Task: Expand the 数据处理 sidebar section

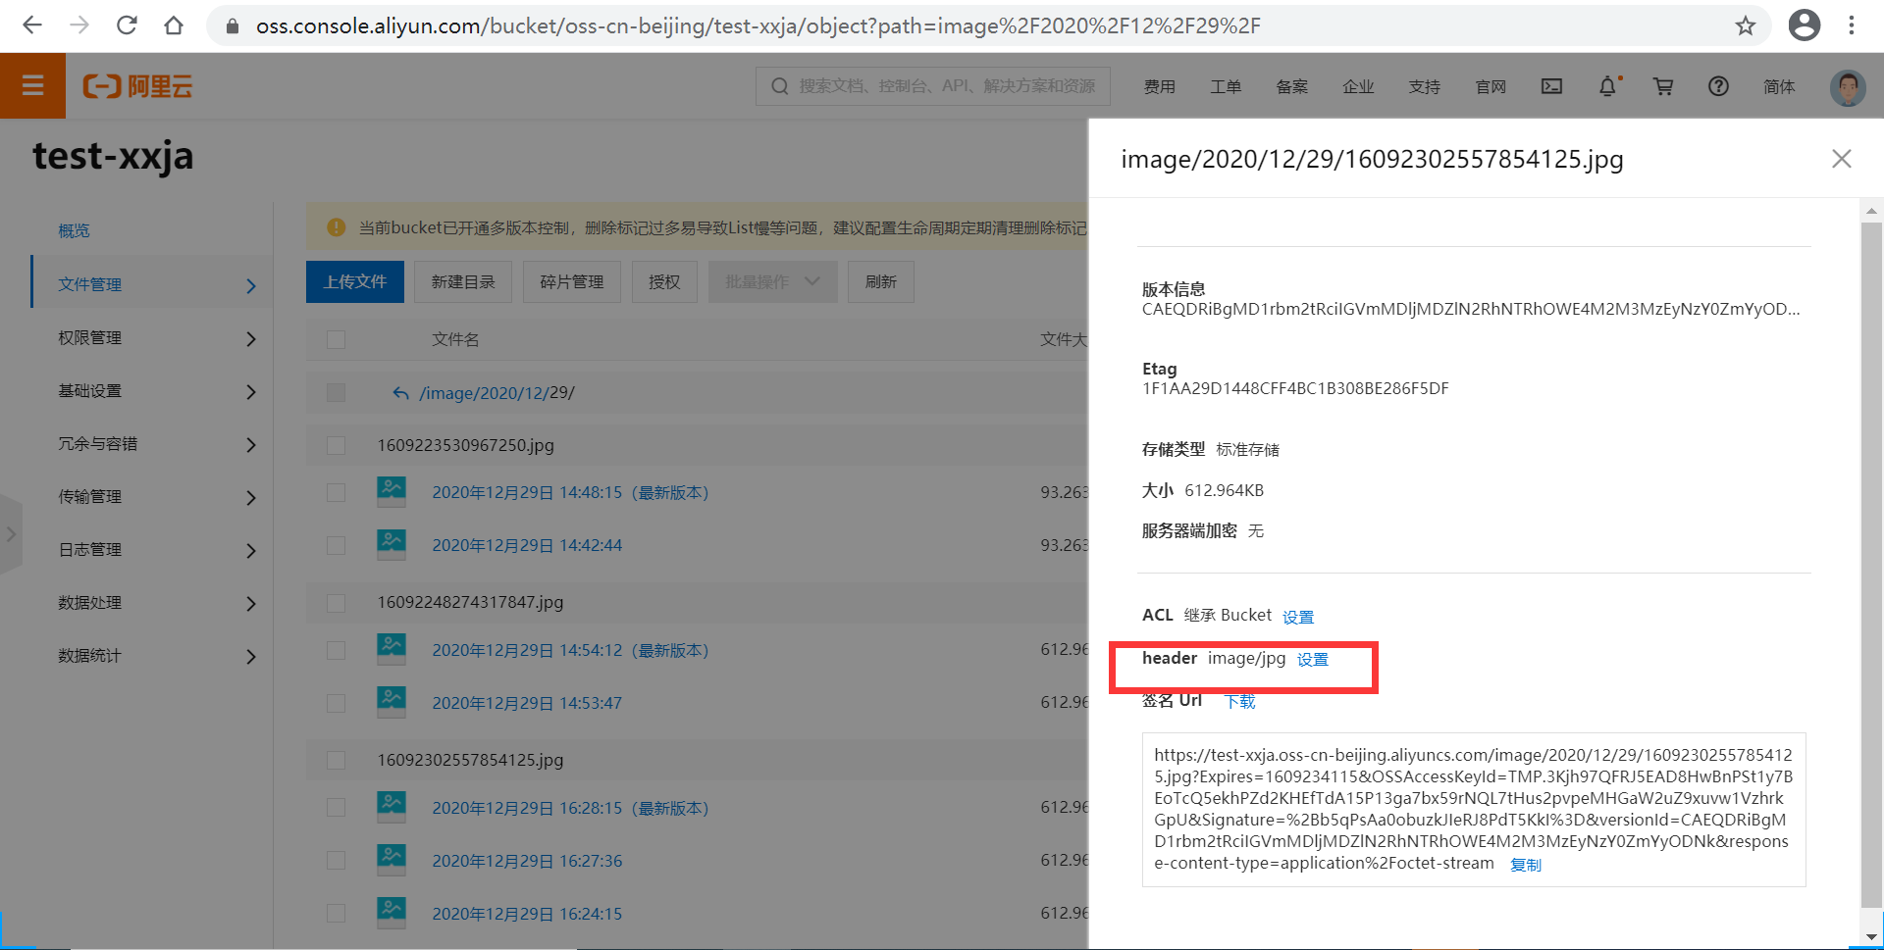Action: point(89,603)
